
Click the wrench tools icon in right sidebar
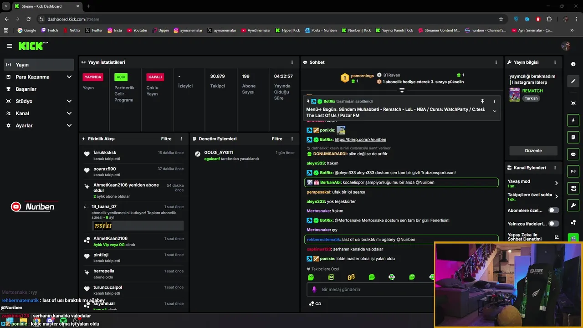(x=573, y=205)
